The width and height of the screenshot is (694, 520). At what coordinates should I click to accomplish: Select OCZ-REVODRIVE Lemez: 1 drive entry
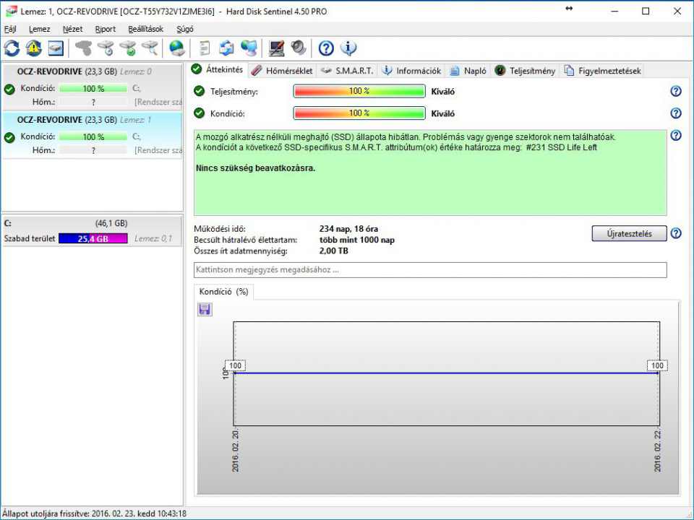(x=92, y=135)
